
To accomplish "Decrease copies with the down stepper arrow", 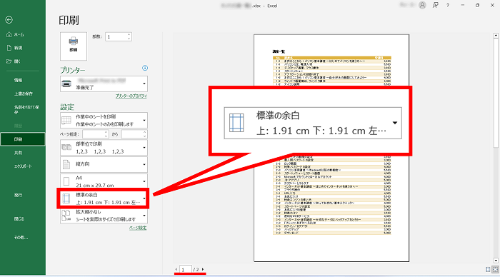I will pos(129,39).
